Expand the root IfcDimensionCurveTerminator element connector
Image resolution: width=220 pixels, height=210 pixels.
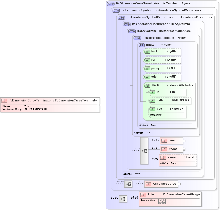(x=101, y=105)
